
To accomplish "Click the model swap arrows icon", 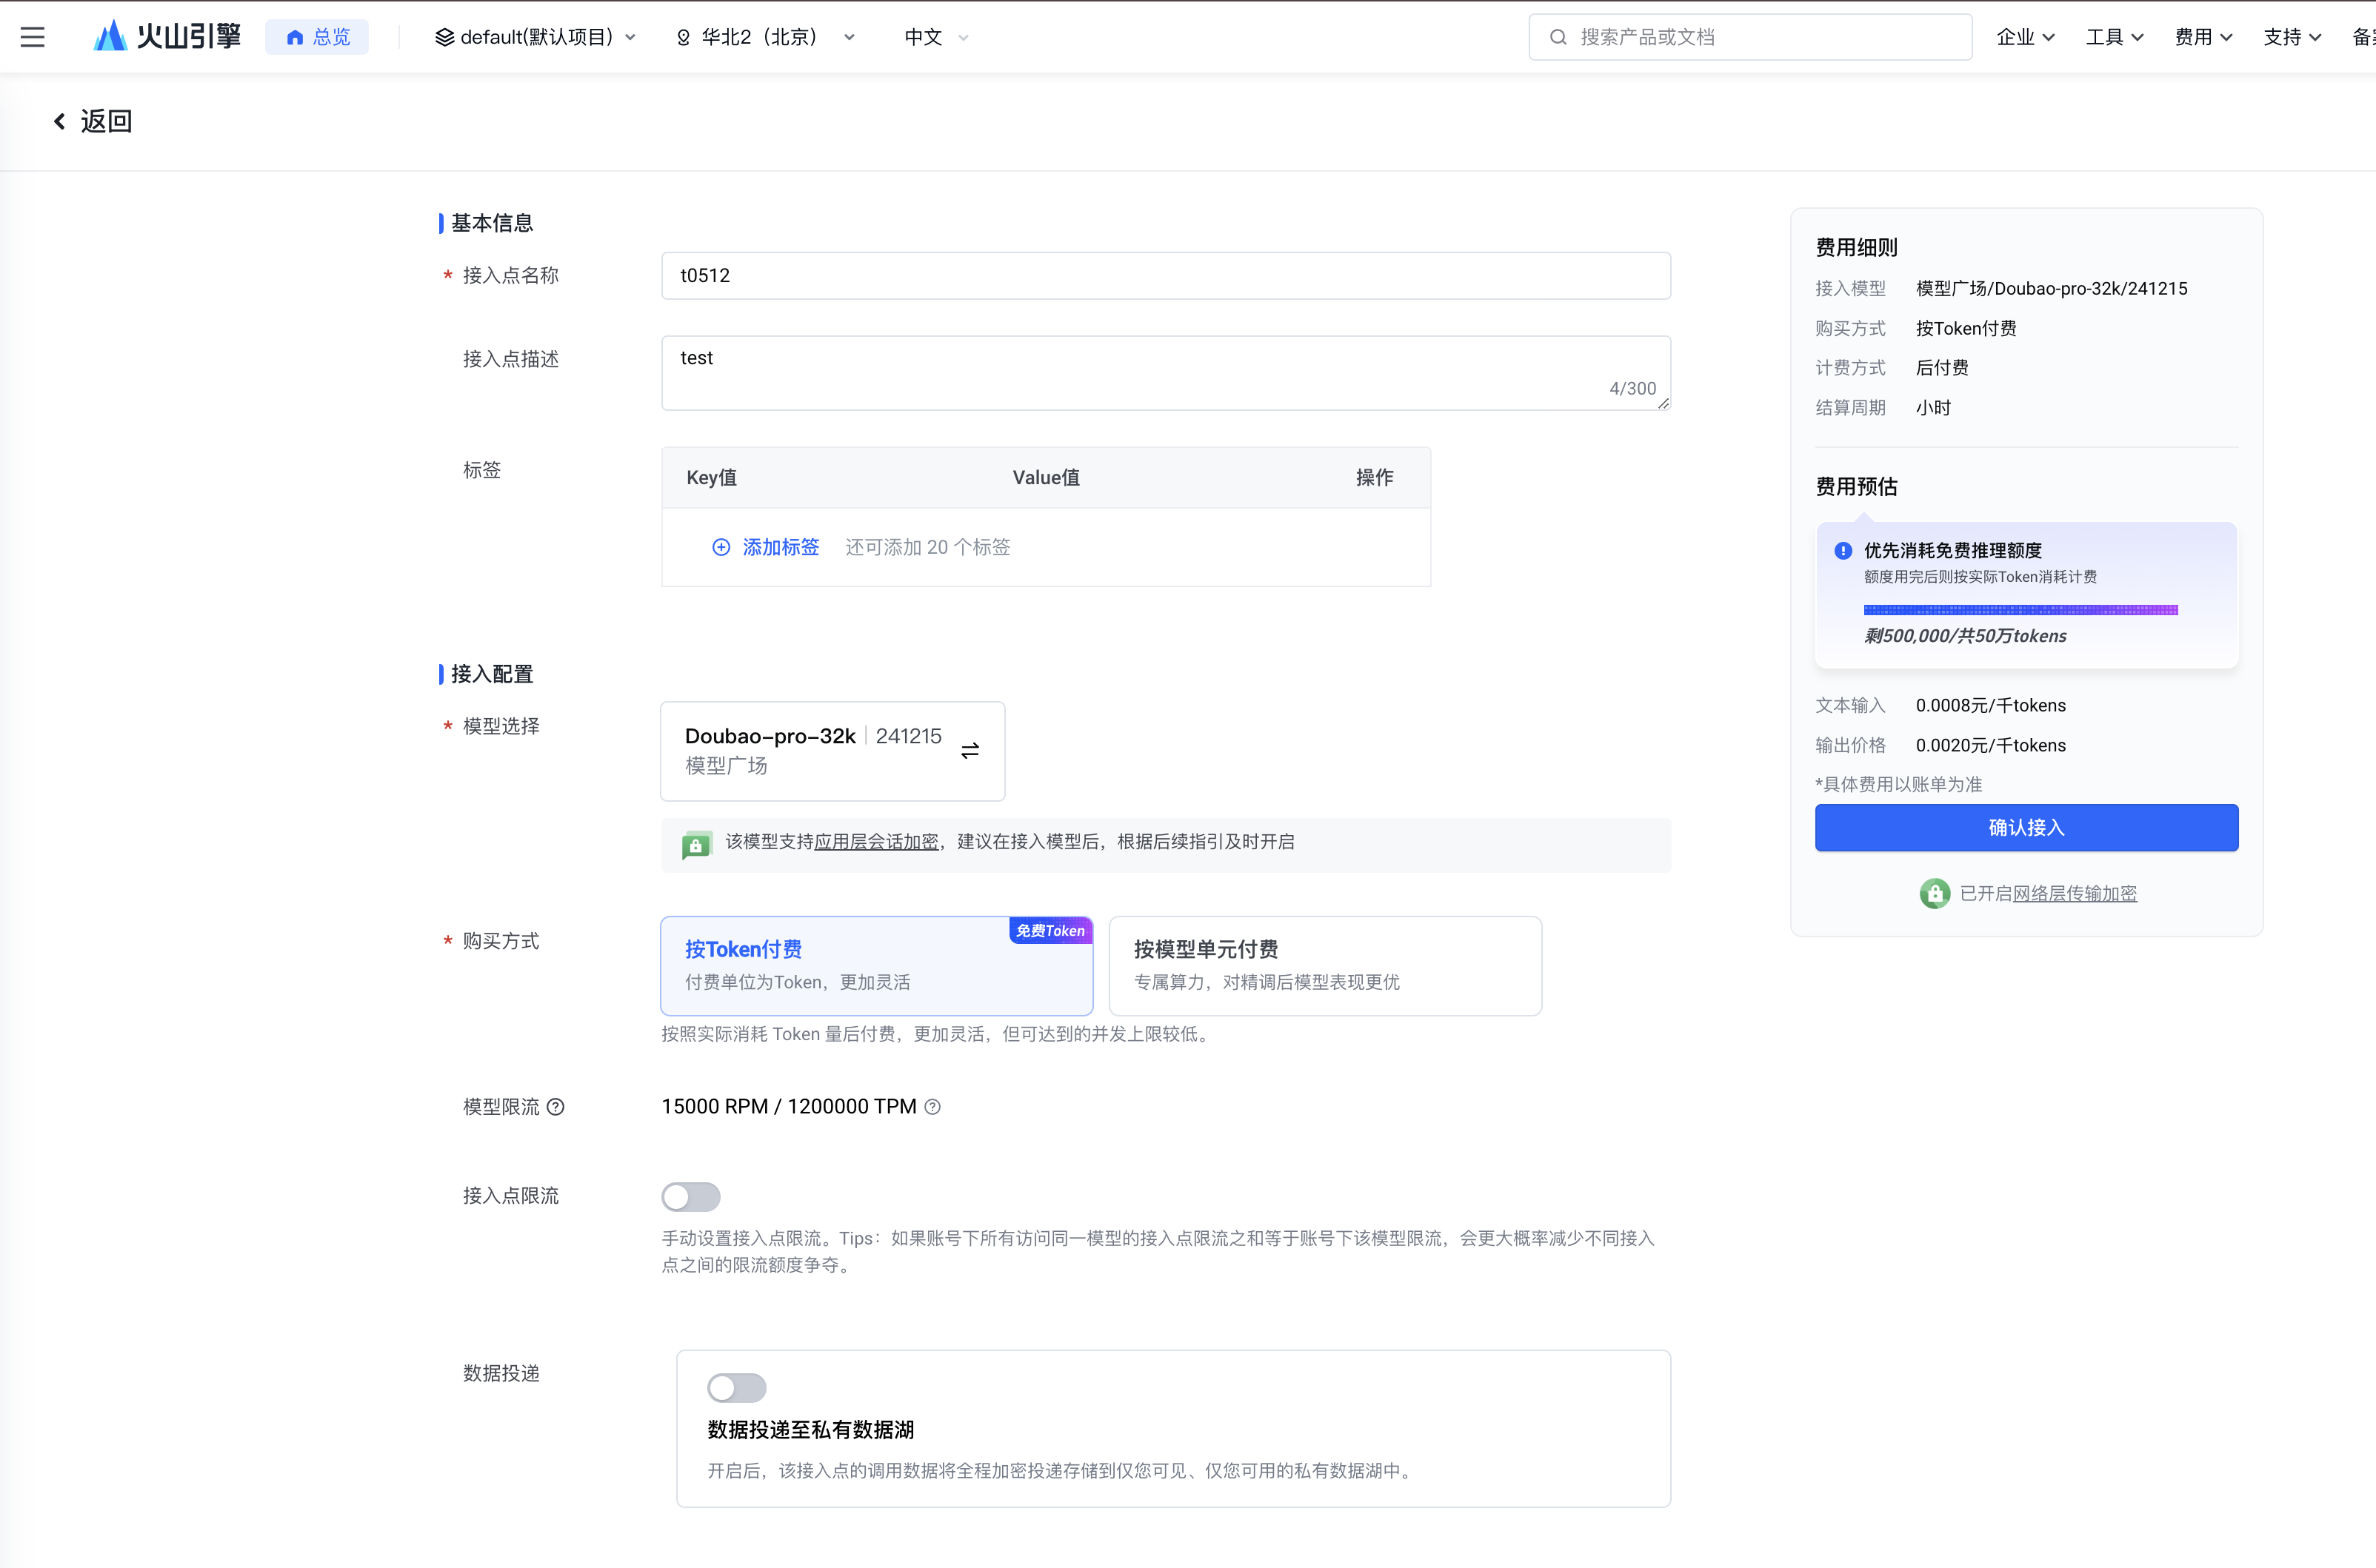I will pyautogui.click(x=970, y=750).
